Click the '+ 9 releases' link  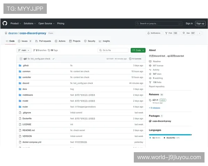coord(155,108)
